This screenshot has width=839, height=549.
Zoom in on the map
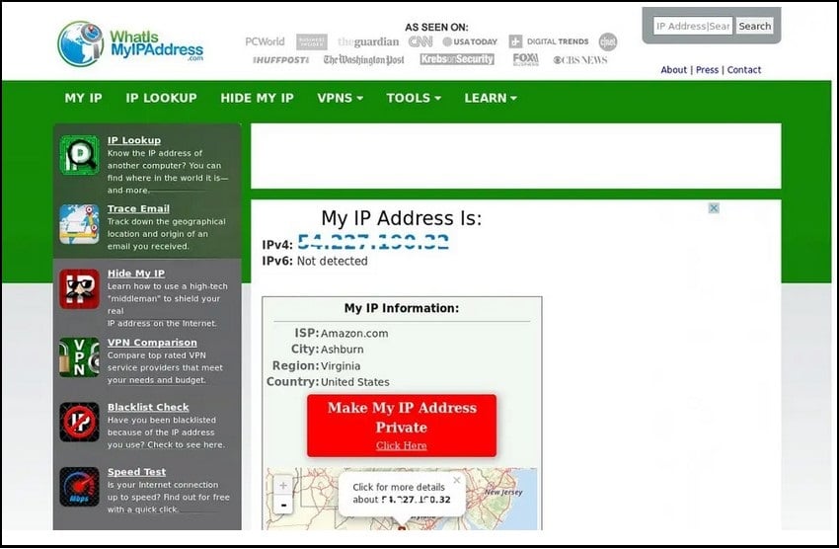coord(283,486)
